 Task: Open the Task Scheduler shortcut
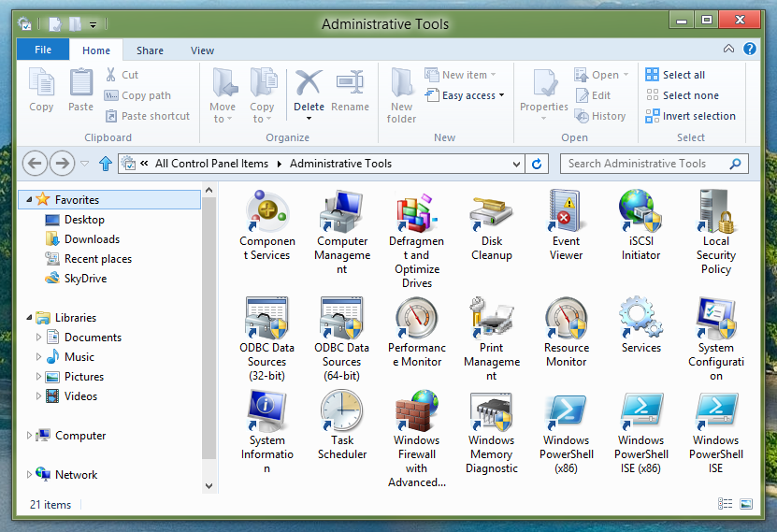click(x=342, y=424)
